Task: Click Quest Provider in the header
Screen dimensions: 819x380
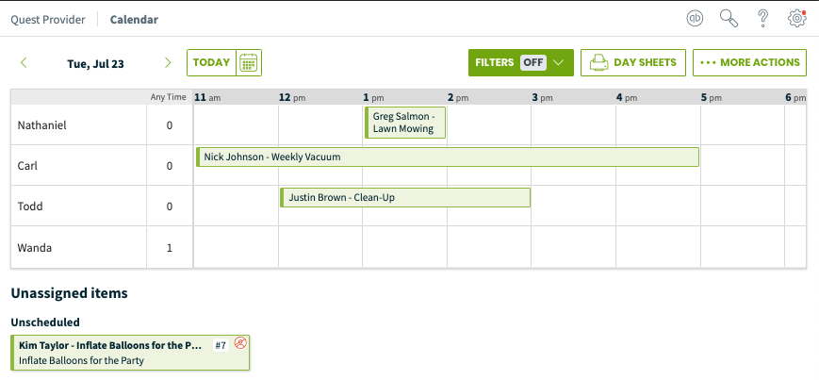Action: tap(47, 20)
